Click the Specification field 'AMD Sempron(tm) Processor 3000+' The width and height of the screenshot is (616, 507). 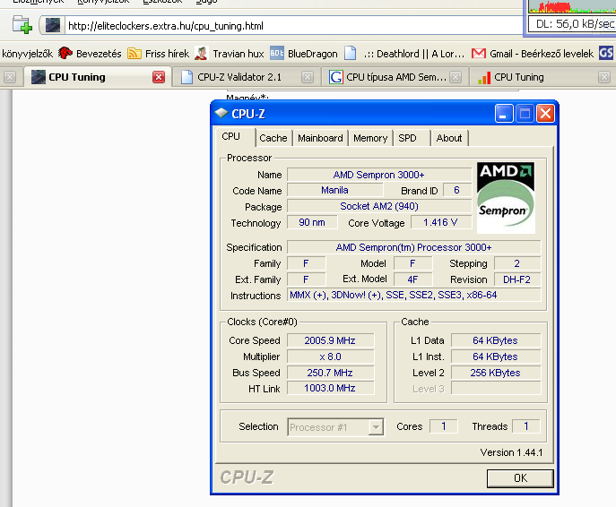[413, 247]
